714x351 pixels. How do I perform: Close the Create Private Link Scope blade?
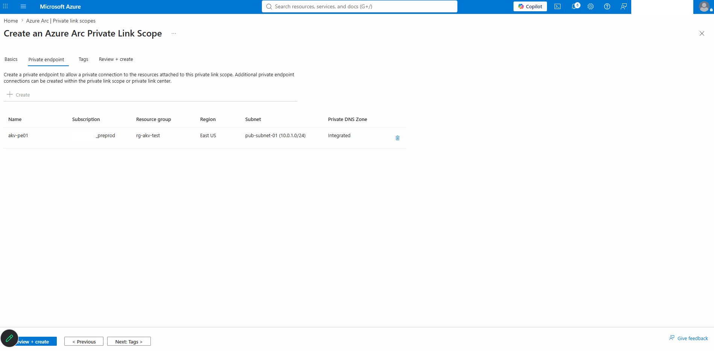pos(702,33)
